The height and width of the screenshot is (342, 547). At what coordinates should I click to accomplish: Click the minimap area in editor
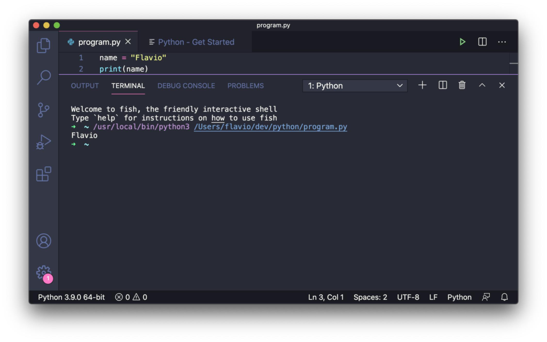tap(513, 63)
